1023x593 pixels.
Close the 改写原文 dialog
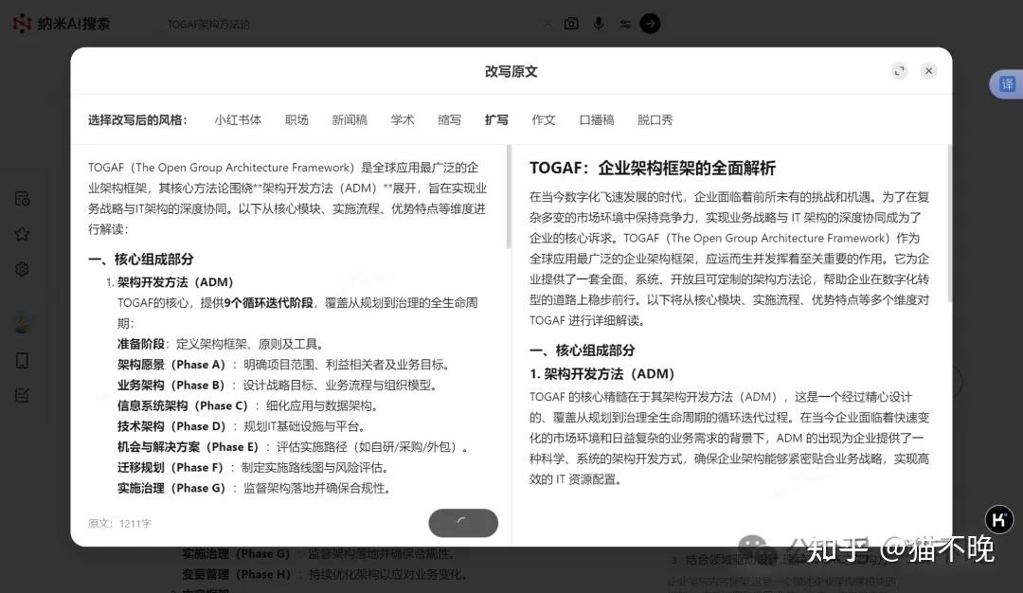pyautogui.click(x=929, y=71)
